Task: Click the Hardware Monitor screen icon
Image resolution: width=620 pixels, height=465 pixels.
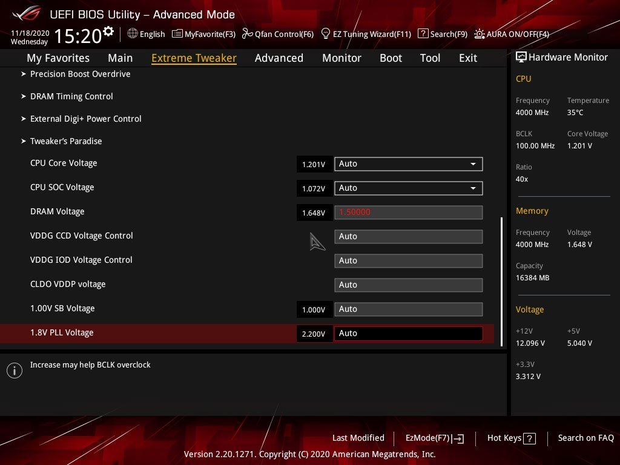Action: point(521,57)
